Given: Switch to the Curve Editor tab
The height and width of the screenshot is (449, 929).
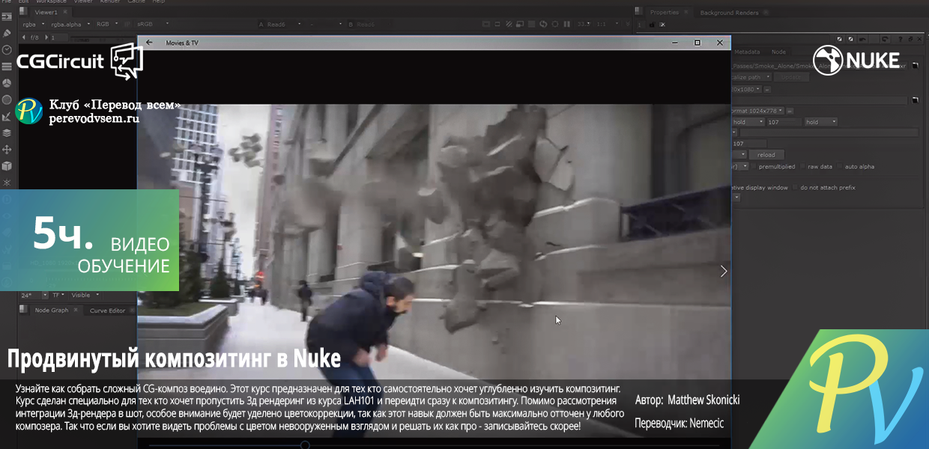Looking at the screenshot, I should coord(107,311).
